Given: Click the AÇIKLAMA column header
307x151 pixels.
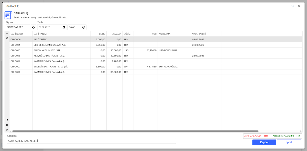Looking at the screenshot, I should 174,34.
